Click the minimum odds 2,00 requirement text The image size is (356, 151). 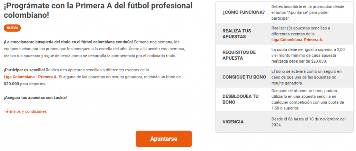(308, 55)
